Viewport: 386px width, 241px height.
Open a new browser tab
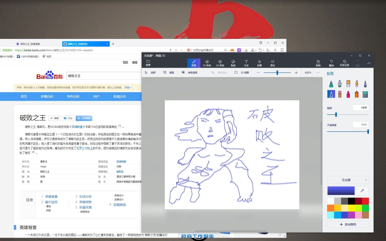[x=113, y=44]
